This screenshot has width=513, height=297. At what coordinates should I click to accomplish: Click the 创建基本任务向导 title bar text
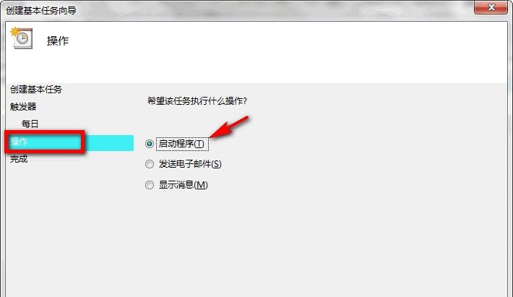[x=41, y=10]
